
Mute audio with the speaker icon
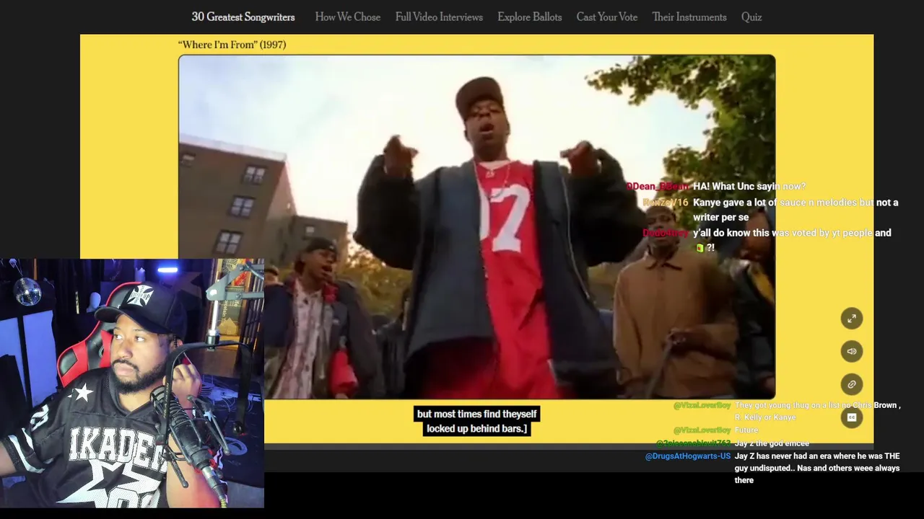tap(852, 351)
